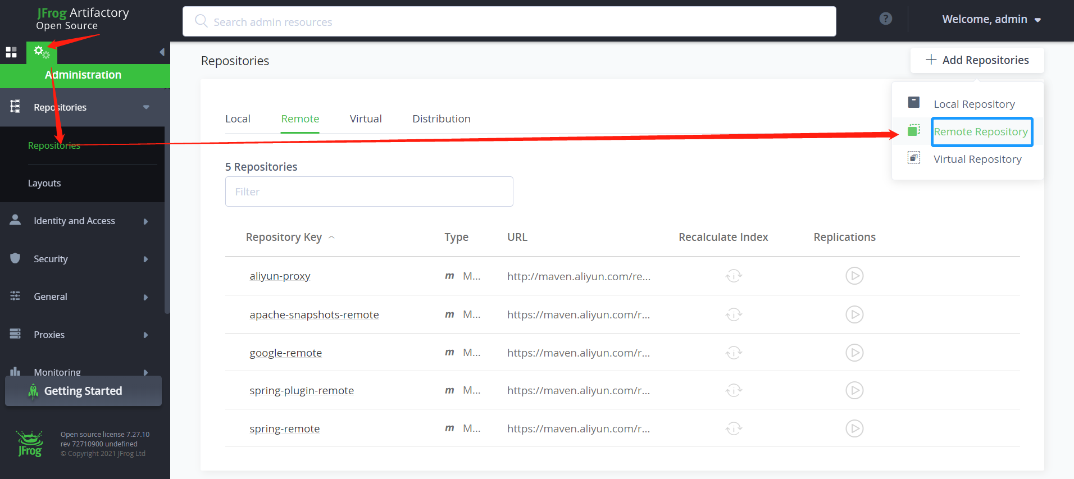Screen dimensions: 1074x479
Task: Expand the General menu
Action: (145, 297)
